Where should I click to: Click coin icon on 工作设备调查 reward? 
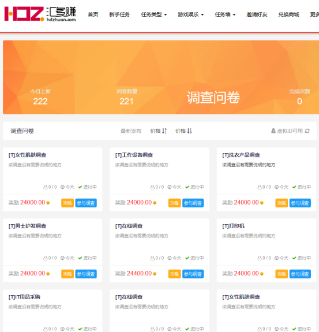point(155,203)
